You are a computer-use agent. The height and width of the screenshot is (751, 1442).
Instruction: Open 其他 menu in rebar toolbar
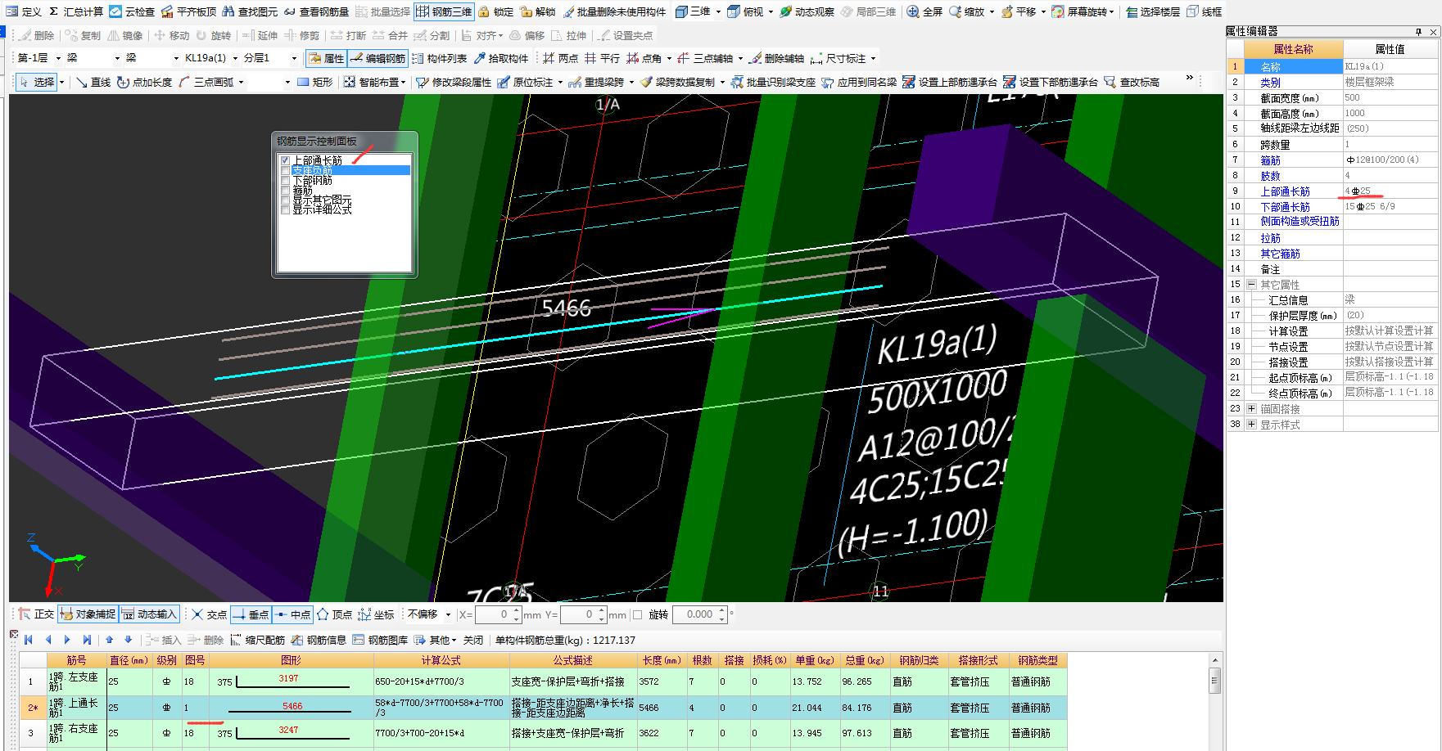435,640
